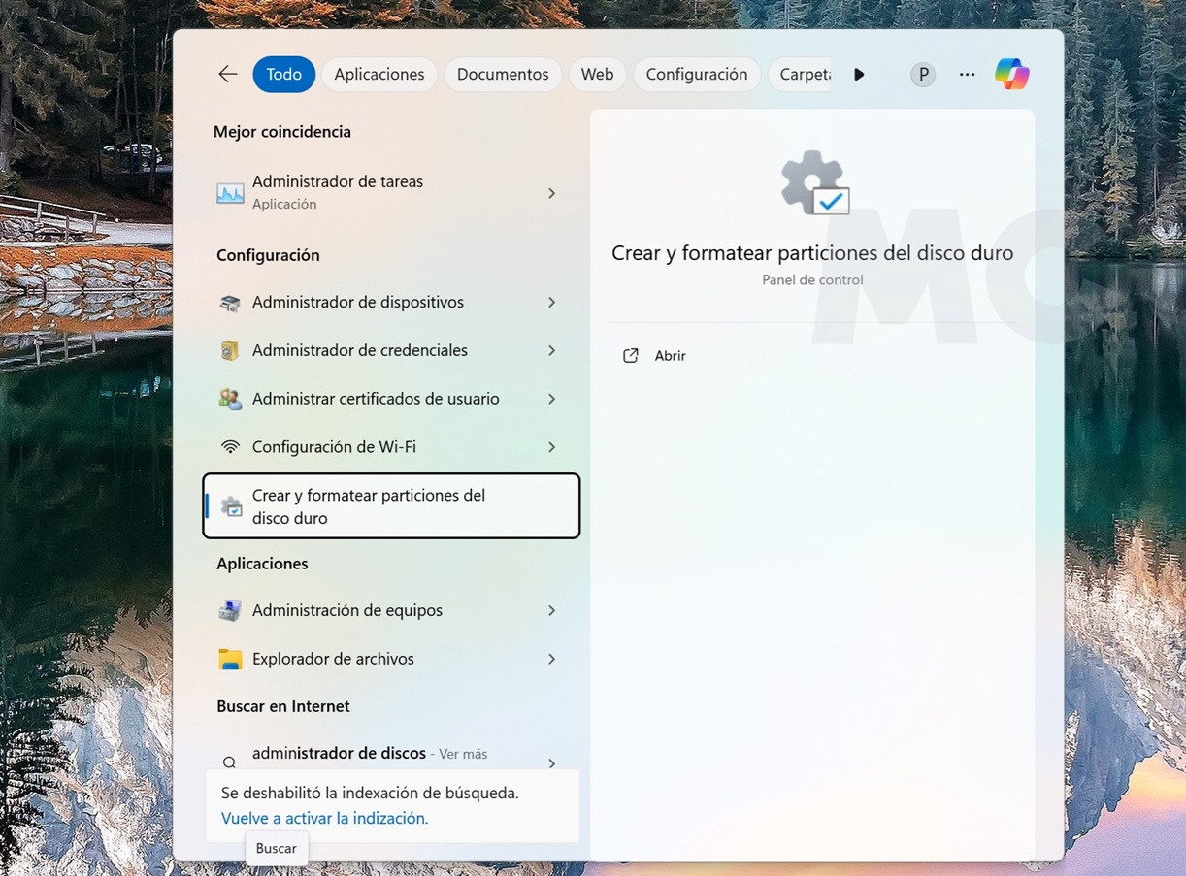Click the Explorador de archivos folder icon

230,660
